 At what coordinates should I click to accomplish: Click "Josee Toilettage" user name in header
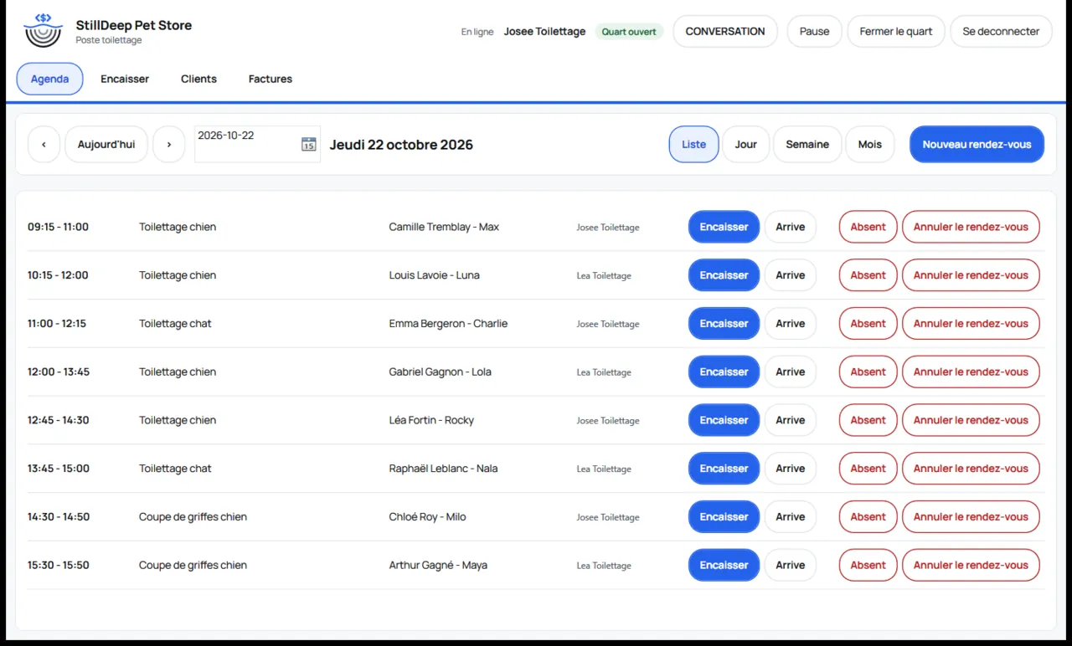[544, 32]
